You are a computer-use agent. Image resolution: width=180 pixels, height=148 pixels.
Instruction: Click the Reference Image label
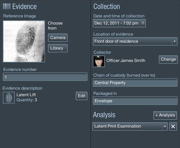click(20, 16)
